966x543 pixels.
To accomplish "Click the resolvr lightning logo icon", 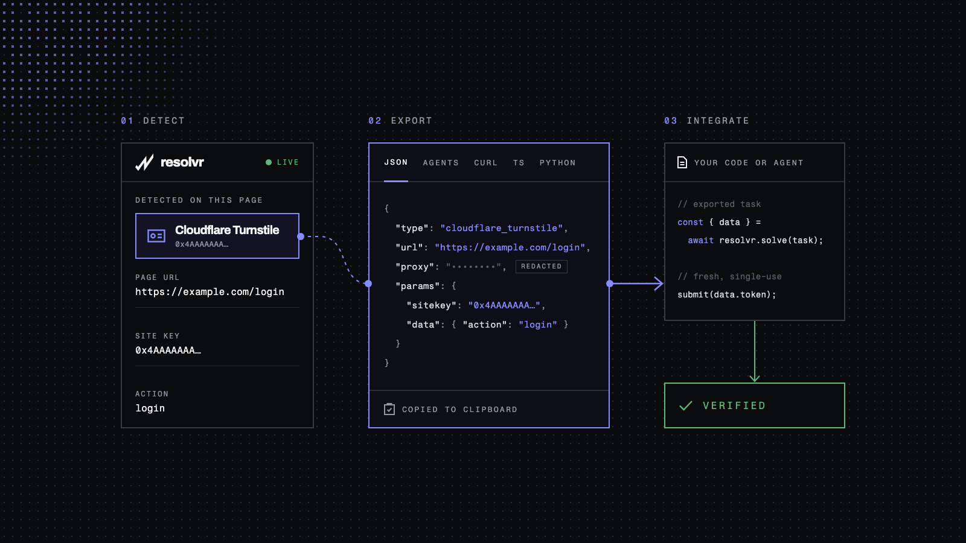I will [144, 162].
